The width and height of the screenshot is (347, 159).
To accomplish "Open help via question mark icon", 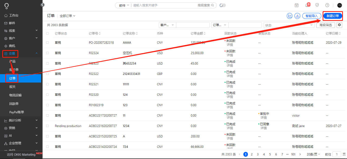I will click(x=327, y=5).
